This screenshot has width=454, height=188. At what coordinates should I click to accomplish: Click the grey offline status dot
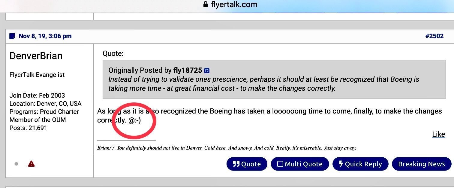click(x=16, y=164)
